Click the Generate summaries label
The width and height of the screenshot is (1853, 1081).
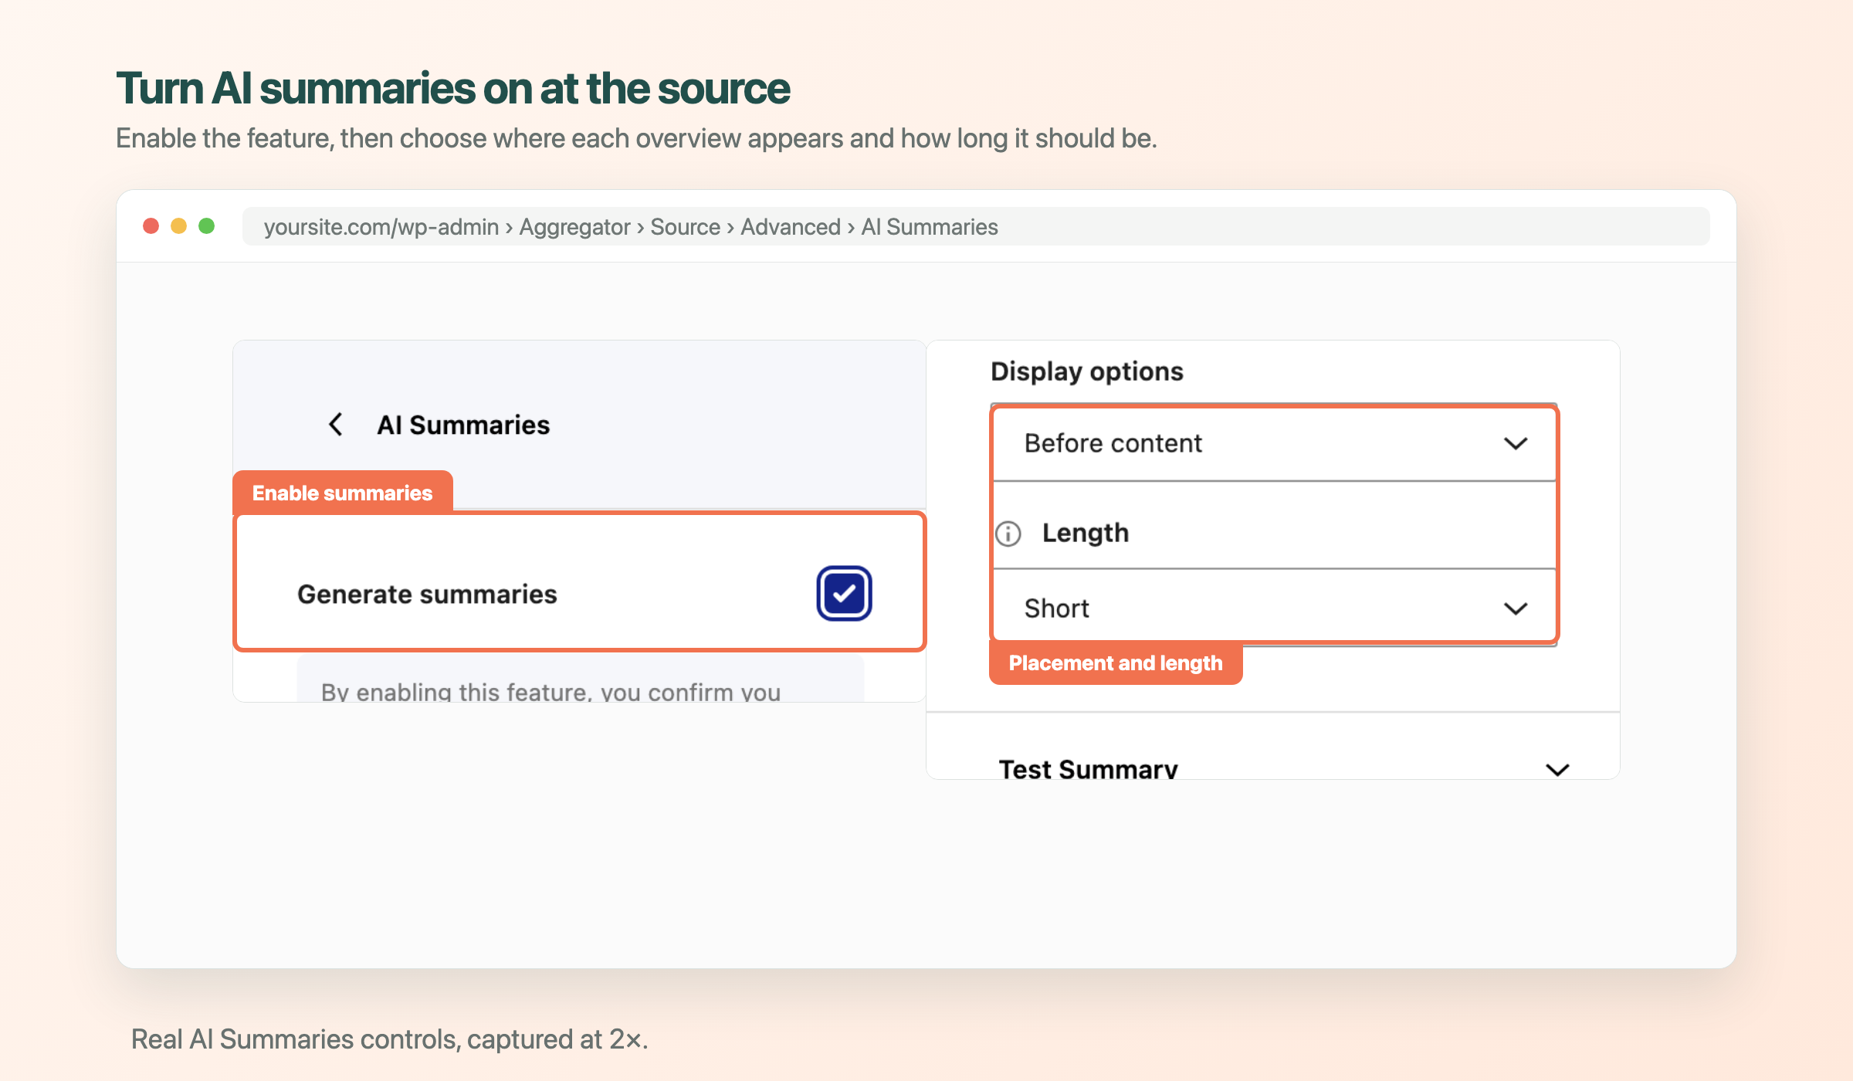tap(427, 594)
